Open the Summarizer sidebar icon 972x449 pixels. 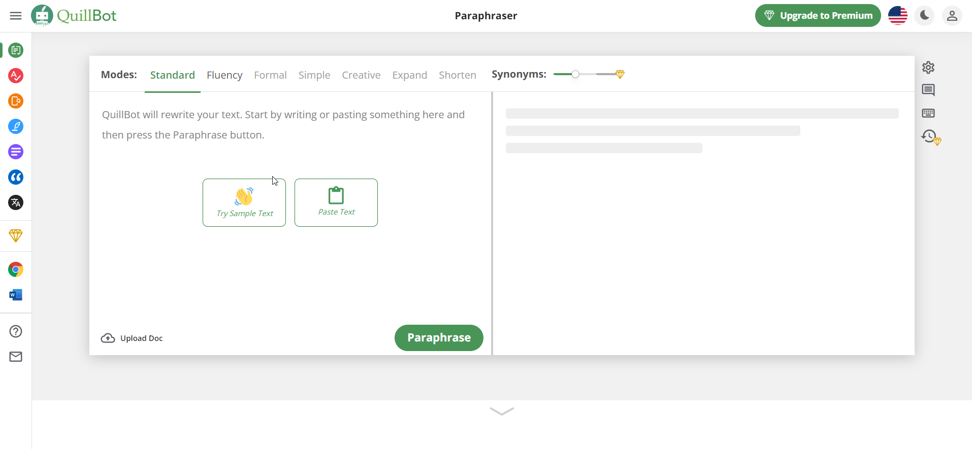(16, 152)
